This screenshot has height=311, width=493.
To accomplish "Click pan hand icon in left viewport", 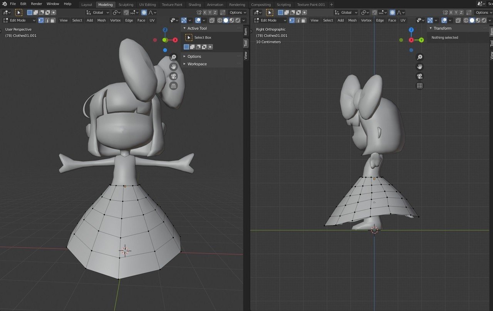I will 174,67.
